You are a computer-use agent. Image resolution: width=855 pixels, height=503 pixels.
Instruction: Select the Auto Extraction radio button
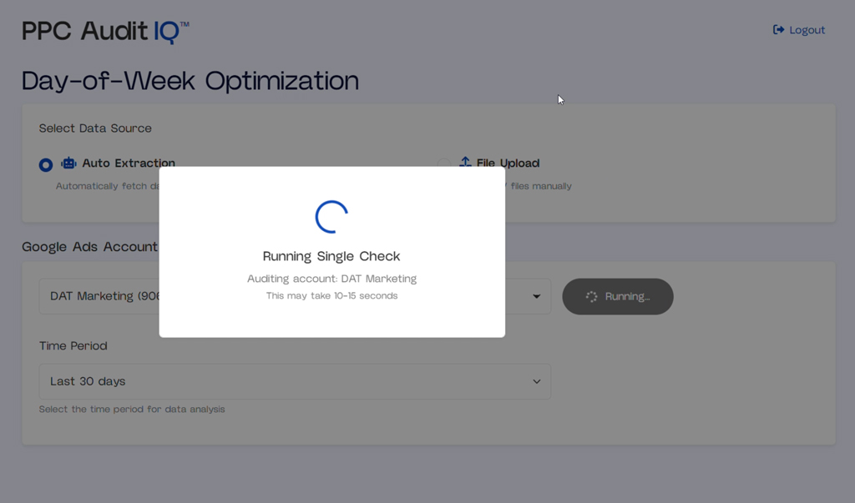pyautogui.click(x=46, y=165)
